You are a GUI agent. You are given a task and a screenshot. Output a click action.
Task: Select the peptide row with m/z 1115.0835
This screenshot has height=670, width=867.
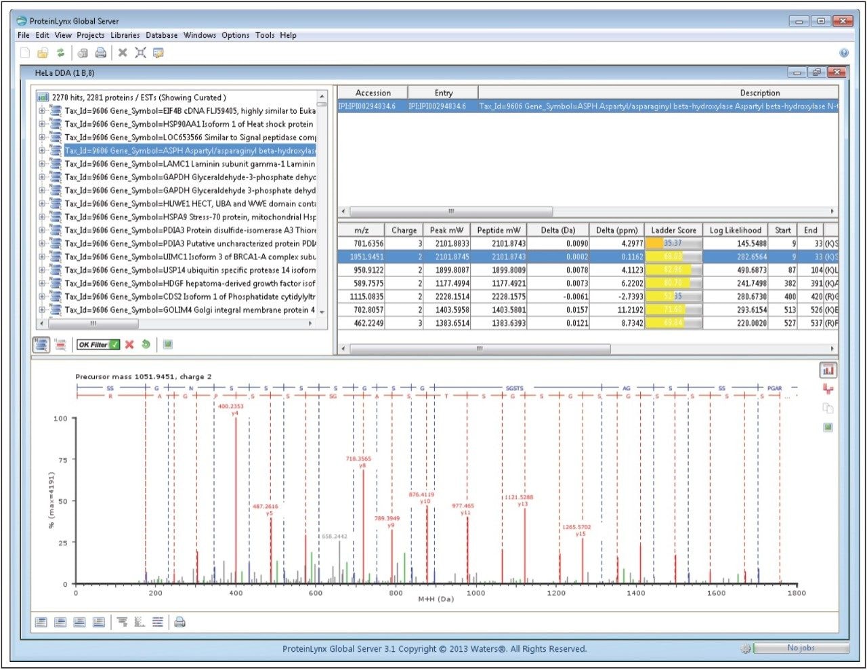[588, 296]
